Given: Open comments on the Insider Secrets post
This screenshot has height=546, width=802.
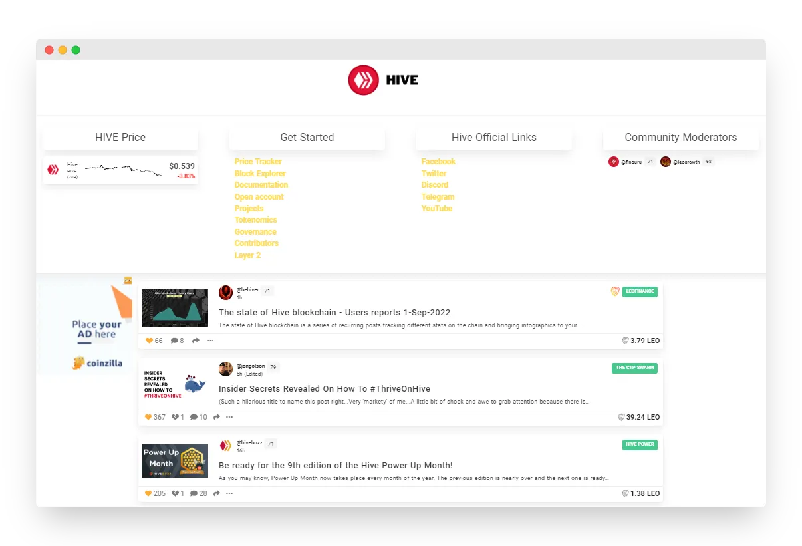Looking at the screenshot, I should coord(194,417).
